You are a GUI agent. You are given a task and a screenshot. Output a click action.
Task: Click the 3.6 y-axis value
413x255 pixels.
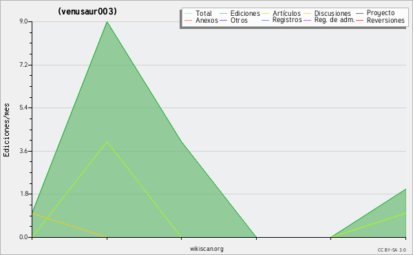(23, 151)
